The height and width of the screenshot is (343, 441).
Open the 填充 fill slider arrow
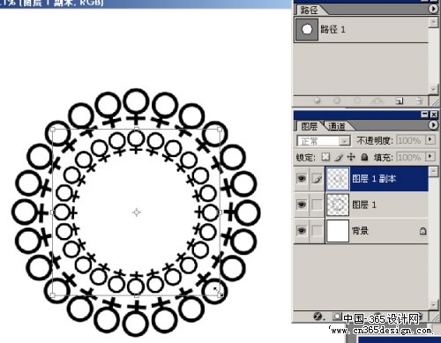[430, 156]
